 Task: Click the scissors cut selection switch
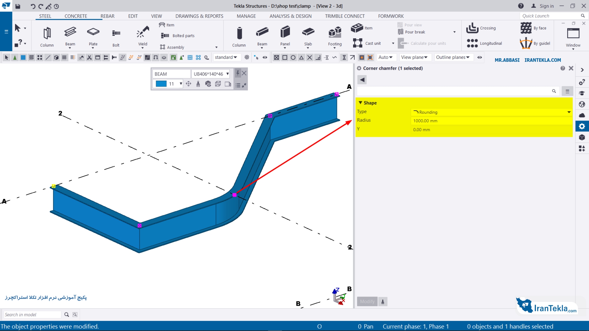pyautogui.click(x=89, y=57)
